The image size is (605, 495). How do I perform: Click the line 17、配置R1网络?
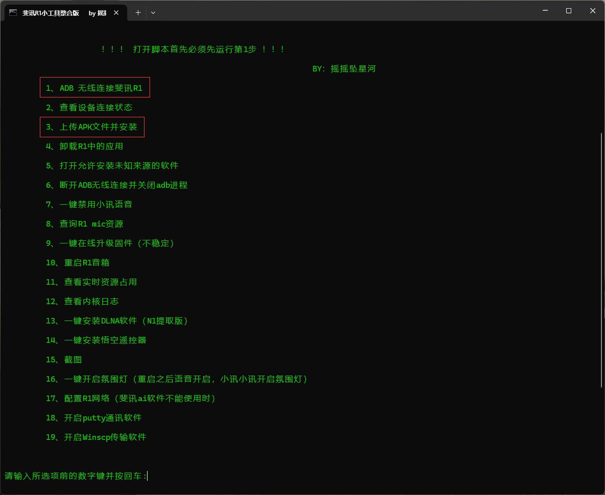pyautogui.click(x=131, y=398)
